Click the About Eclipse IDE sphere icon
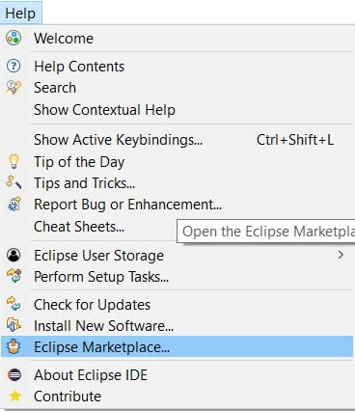The height and width of the screenshot is (411, 355). click(14, 374)
